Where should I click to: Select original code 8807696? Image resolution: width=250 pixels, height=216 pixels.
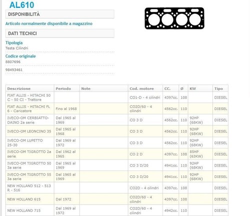[13, 62]
